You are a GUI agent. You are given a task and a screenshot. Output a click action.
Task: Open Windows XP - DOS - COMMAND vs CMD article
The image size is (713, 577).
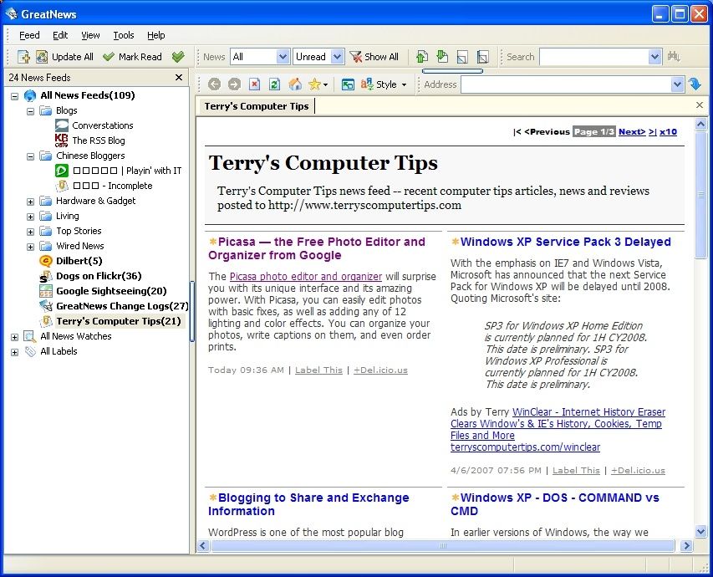pyautogui.click(x=555, y=504)
